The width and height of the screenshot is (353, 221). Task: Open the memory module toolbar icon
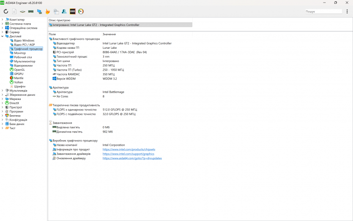[31, 11]
